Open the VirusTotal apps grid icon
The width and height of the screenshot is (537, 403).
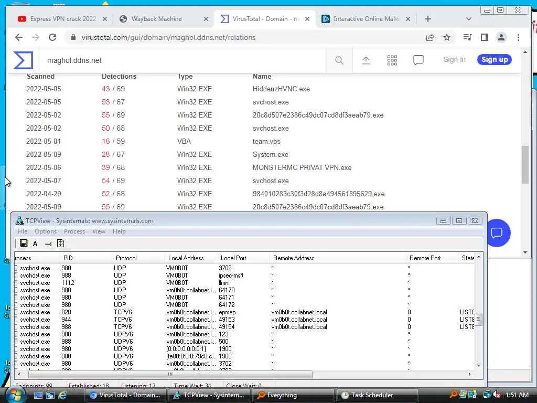click(392, 60)
